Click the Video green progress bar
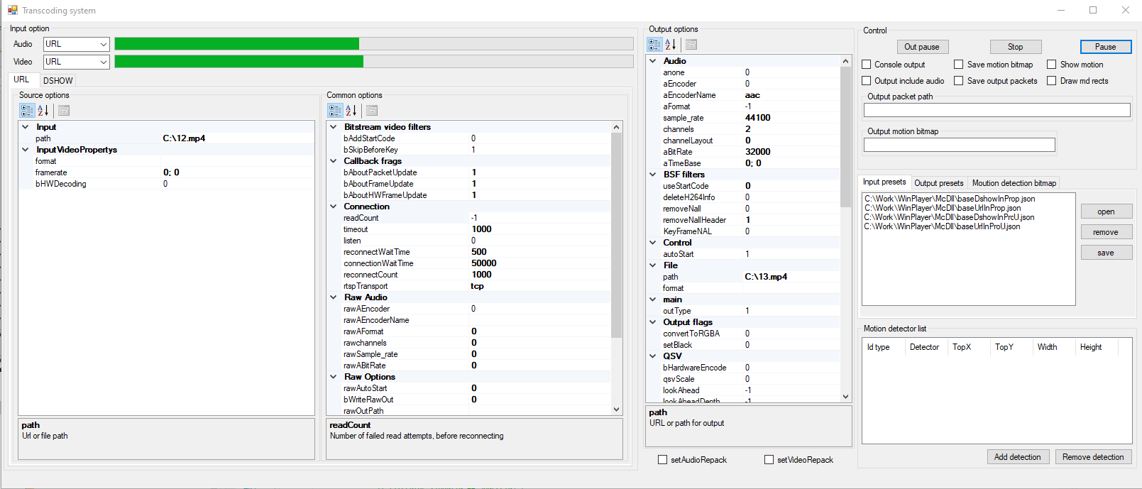The width and height of the screenshot is (1142, 489). [x=373, y=62]
